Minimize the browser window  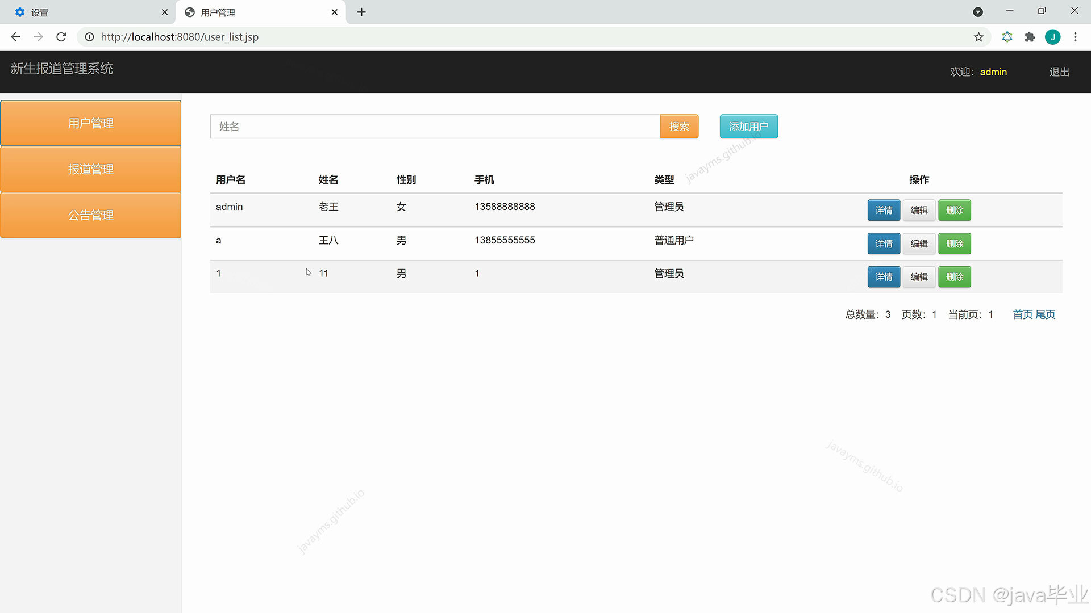coord(1010,11)
